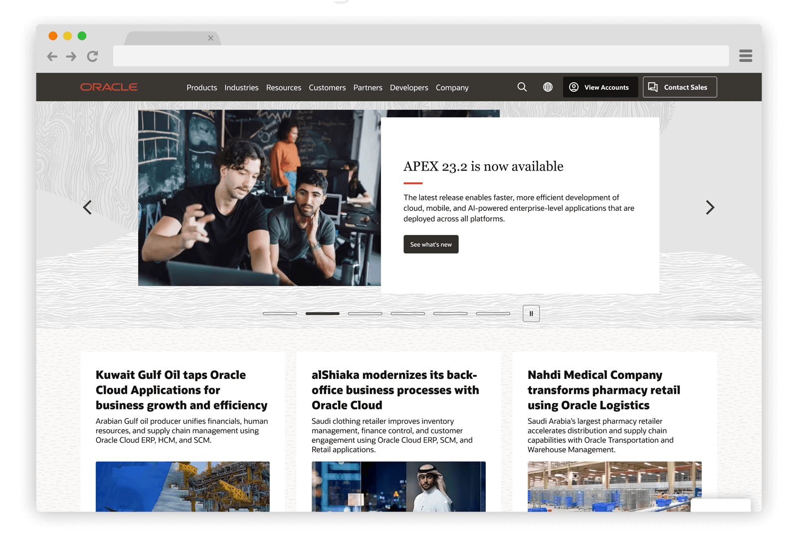This screenshot has width=798, height=549.
Task: Open Kuwait Gulf Oil story headline
Action: 182,390
